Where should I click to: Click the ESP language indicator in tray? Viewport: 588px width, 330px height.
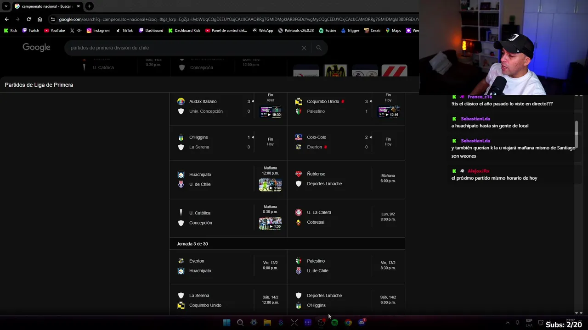point(529,323)
